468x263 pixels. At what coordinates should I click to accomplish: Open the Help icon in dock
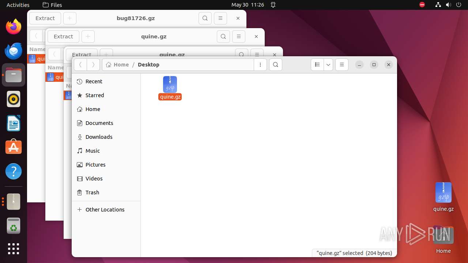(14, 171)
